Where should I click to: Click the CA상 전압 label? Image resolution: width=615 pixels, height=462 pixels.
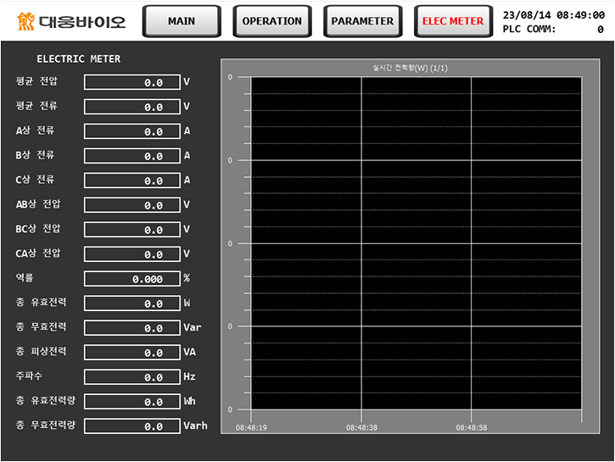click(38, 253)
